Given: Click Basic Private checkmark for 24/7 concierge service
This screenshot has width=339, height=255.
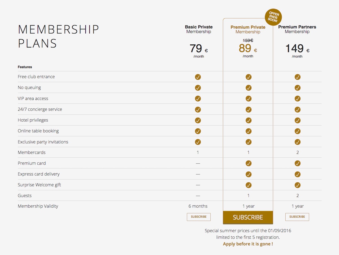Looking at the screenshot, I should pos(198,109).
